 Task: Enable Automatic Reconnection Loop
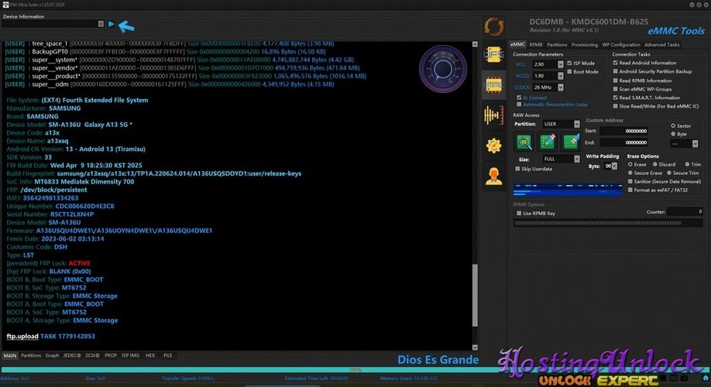[x=519, y=104]
